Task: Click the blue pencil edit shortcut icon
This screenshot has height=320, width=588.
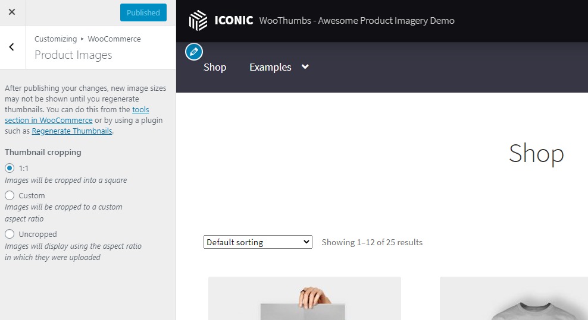Action: tap(194, 52)
